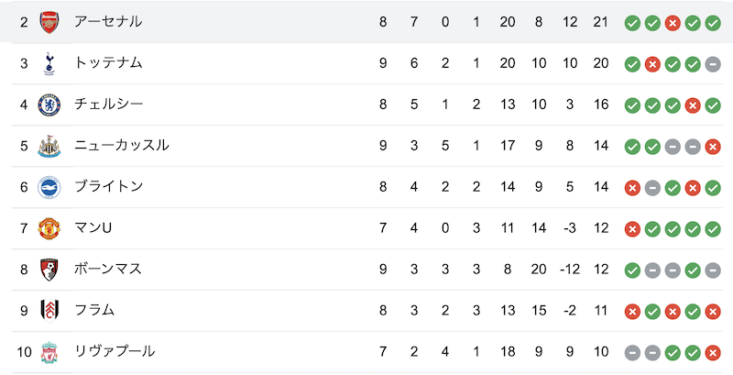
Task: Click the Tottenham club crest
Action: coord(49,63)
